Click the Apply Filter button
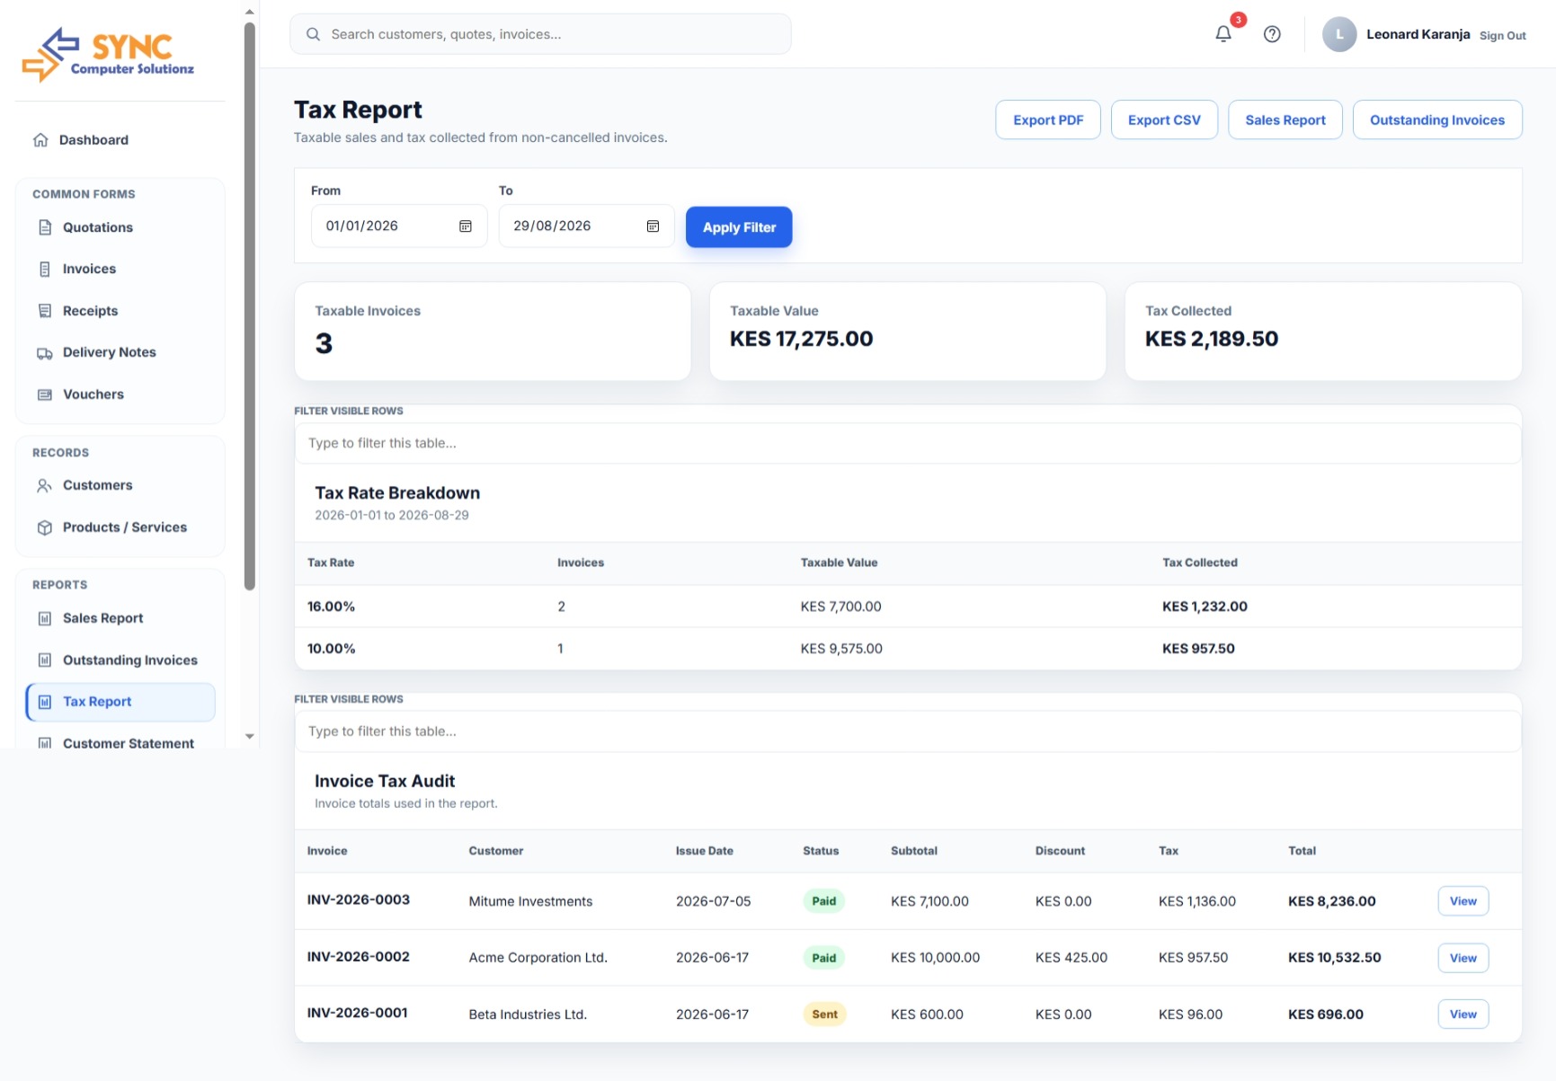 tap(739, 227)
